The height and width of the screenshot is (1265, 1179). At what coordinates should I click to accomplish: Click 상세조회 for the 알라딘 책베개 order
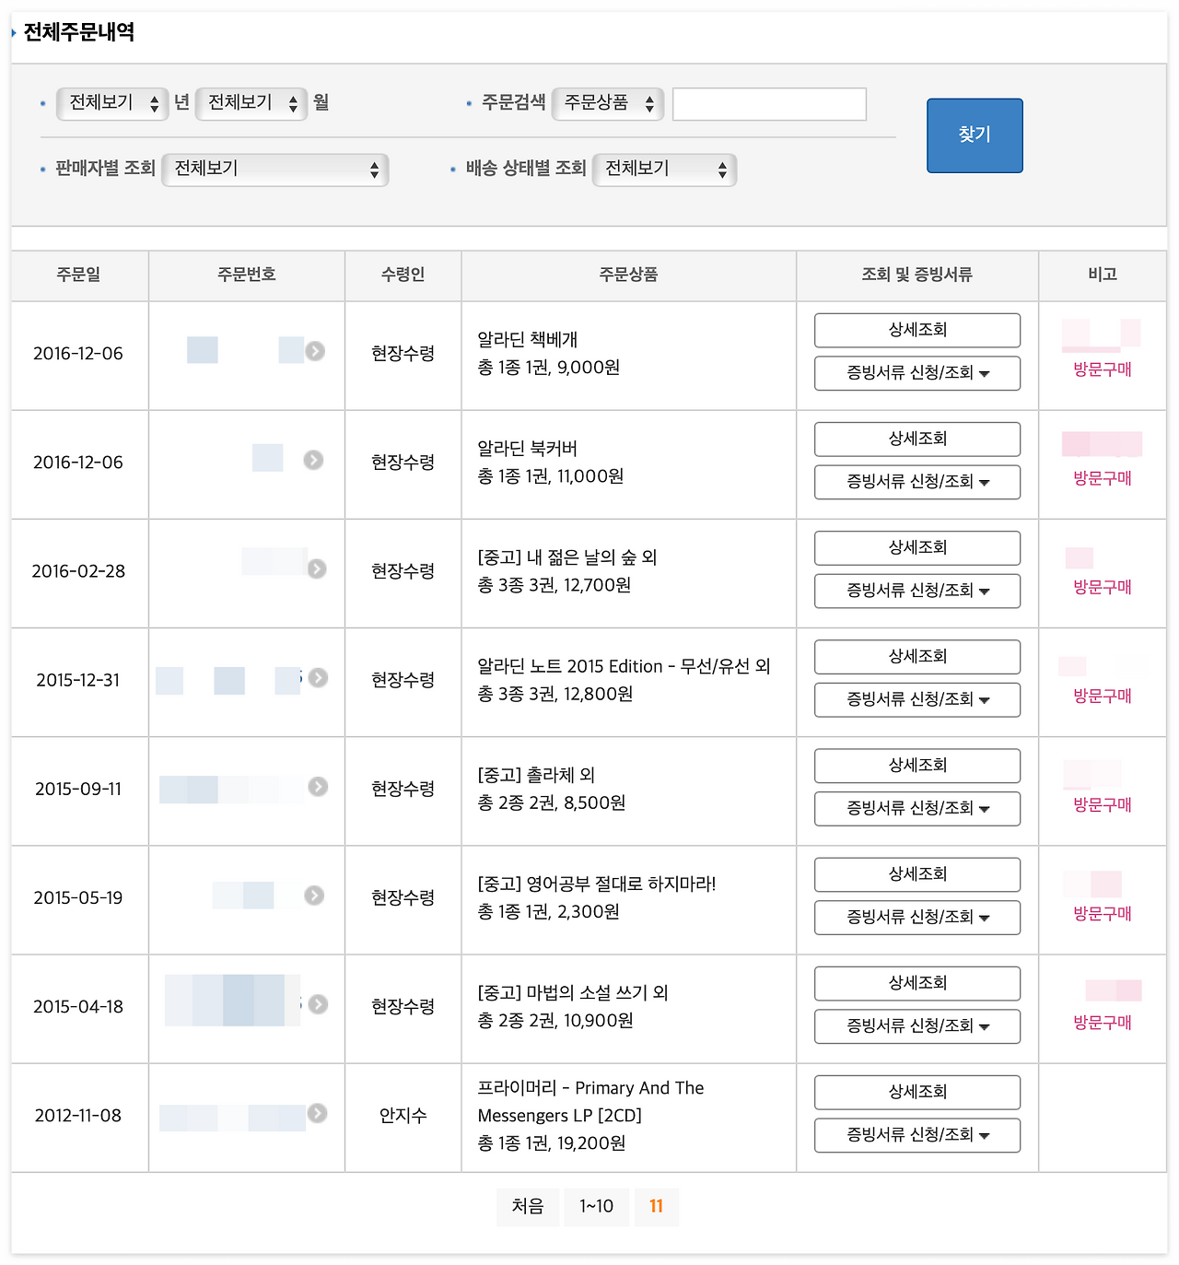(916, 330)
